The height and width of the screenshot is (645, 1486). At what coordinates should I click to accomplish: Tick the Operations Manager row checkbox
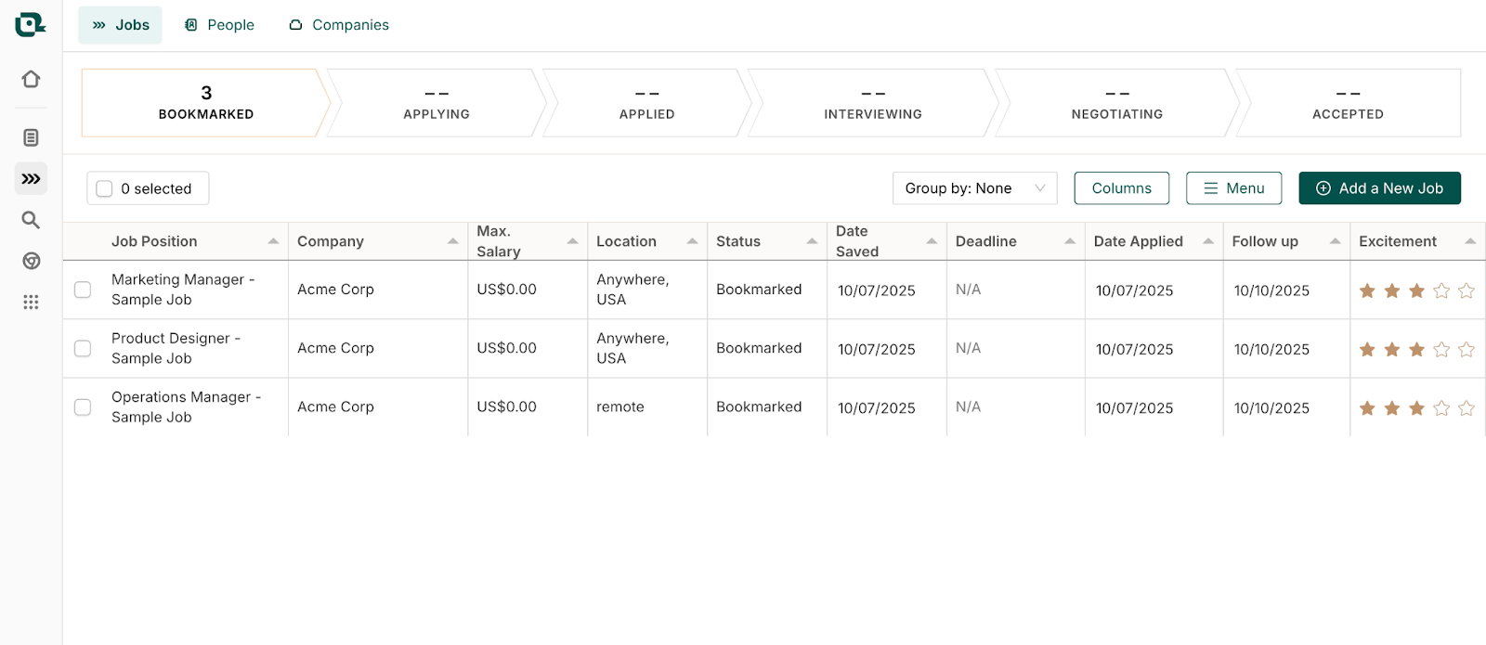tap(83, 407)
